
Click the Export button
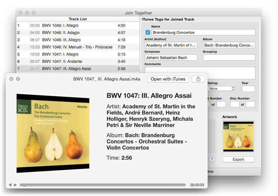pyautogui.click(x=238, y=159)
